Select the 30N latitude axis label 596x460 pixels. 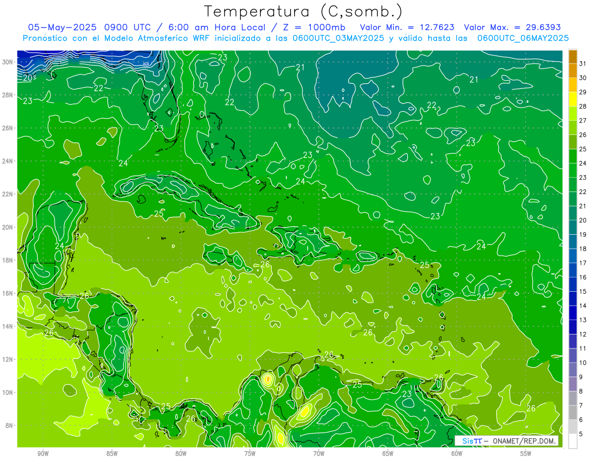[8, 62]
